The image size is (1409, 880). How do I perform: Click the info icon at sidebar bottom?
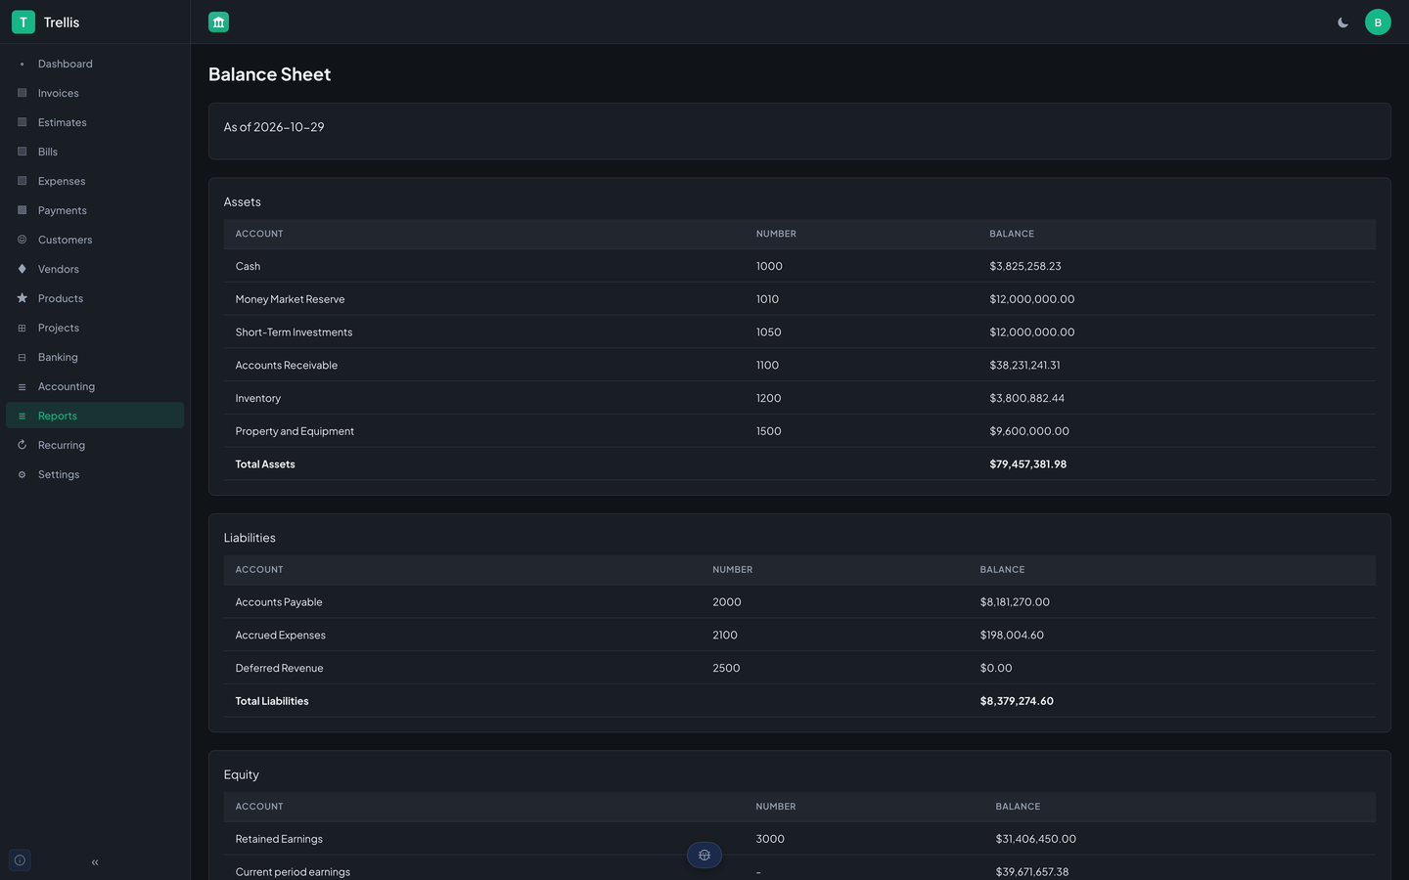tap(20, 860)
